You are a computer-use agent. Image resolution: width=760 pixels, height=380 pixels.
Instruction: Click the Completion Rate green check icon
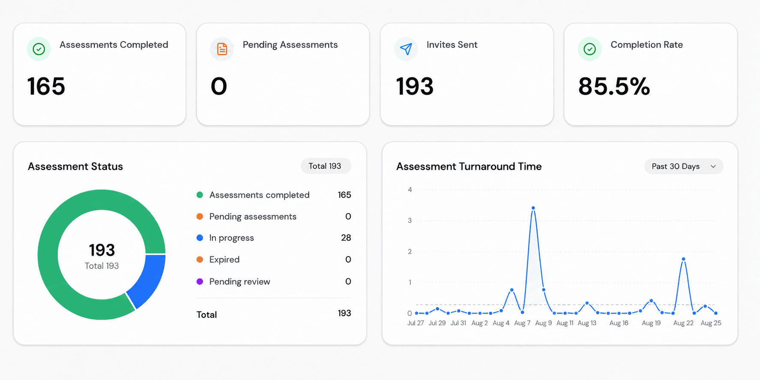tap(589, 49)
